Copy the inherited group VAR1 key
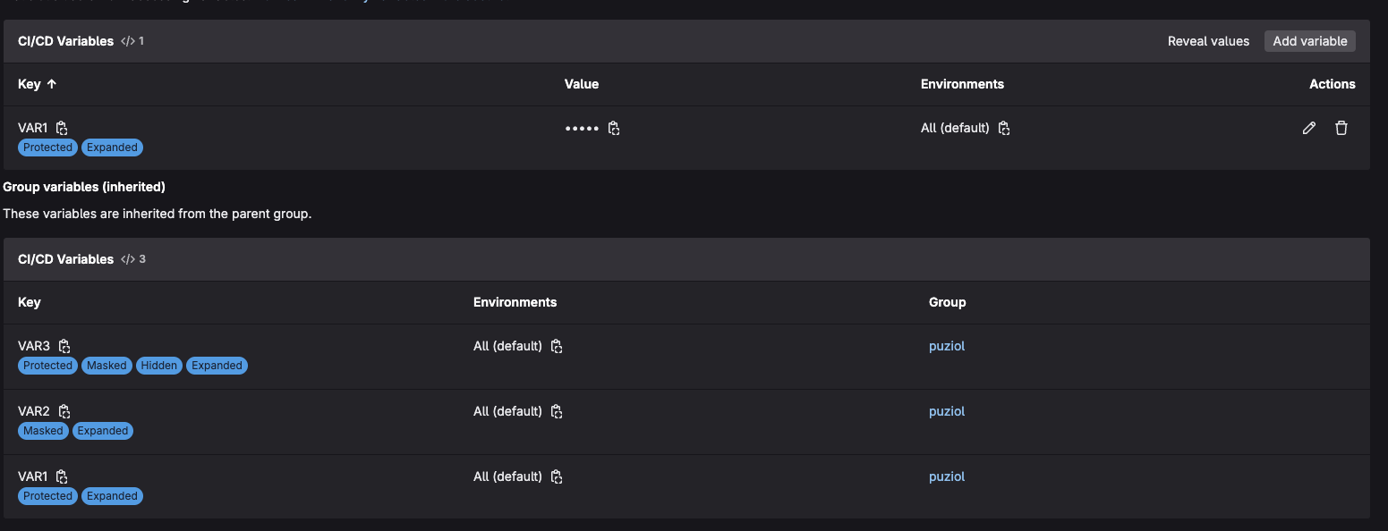The height and width of the screenshot is (531, 1388). 62,476
